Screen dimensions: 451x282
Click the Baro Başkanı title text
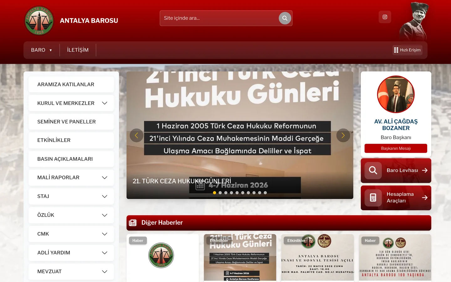[396, 138]
